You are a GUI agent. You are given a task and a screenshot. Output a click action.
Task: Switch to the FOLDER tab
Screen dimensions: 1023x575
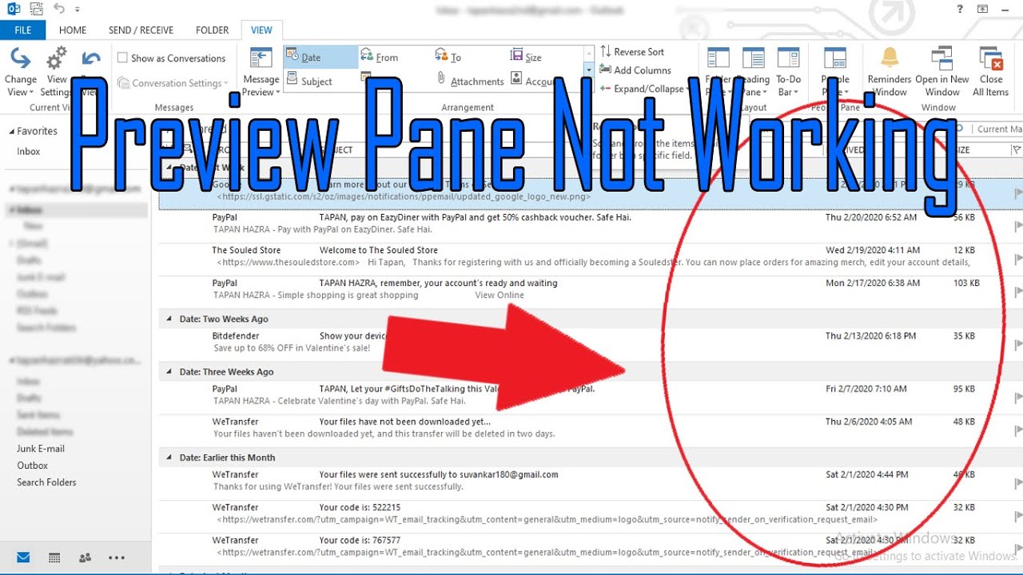coord(212,30)
